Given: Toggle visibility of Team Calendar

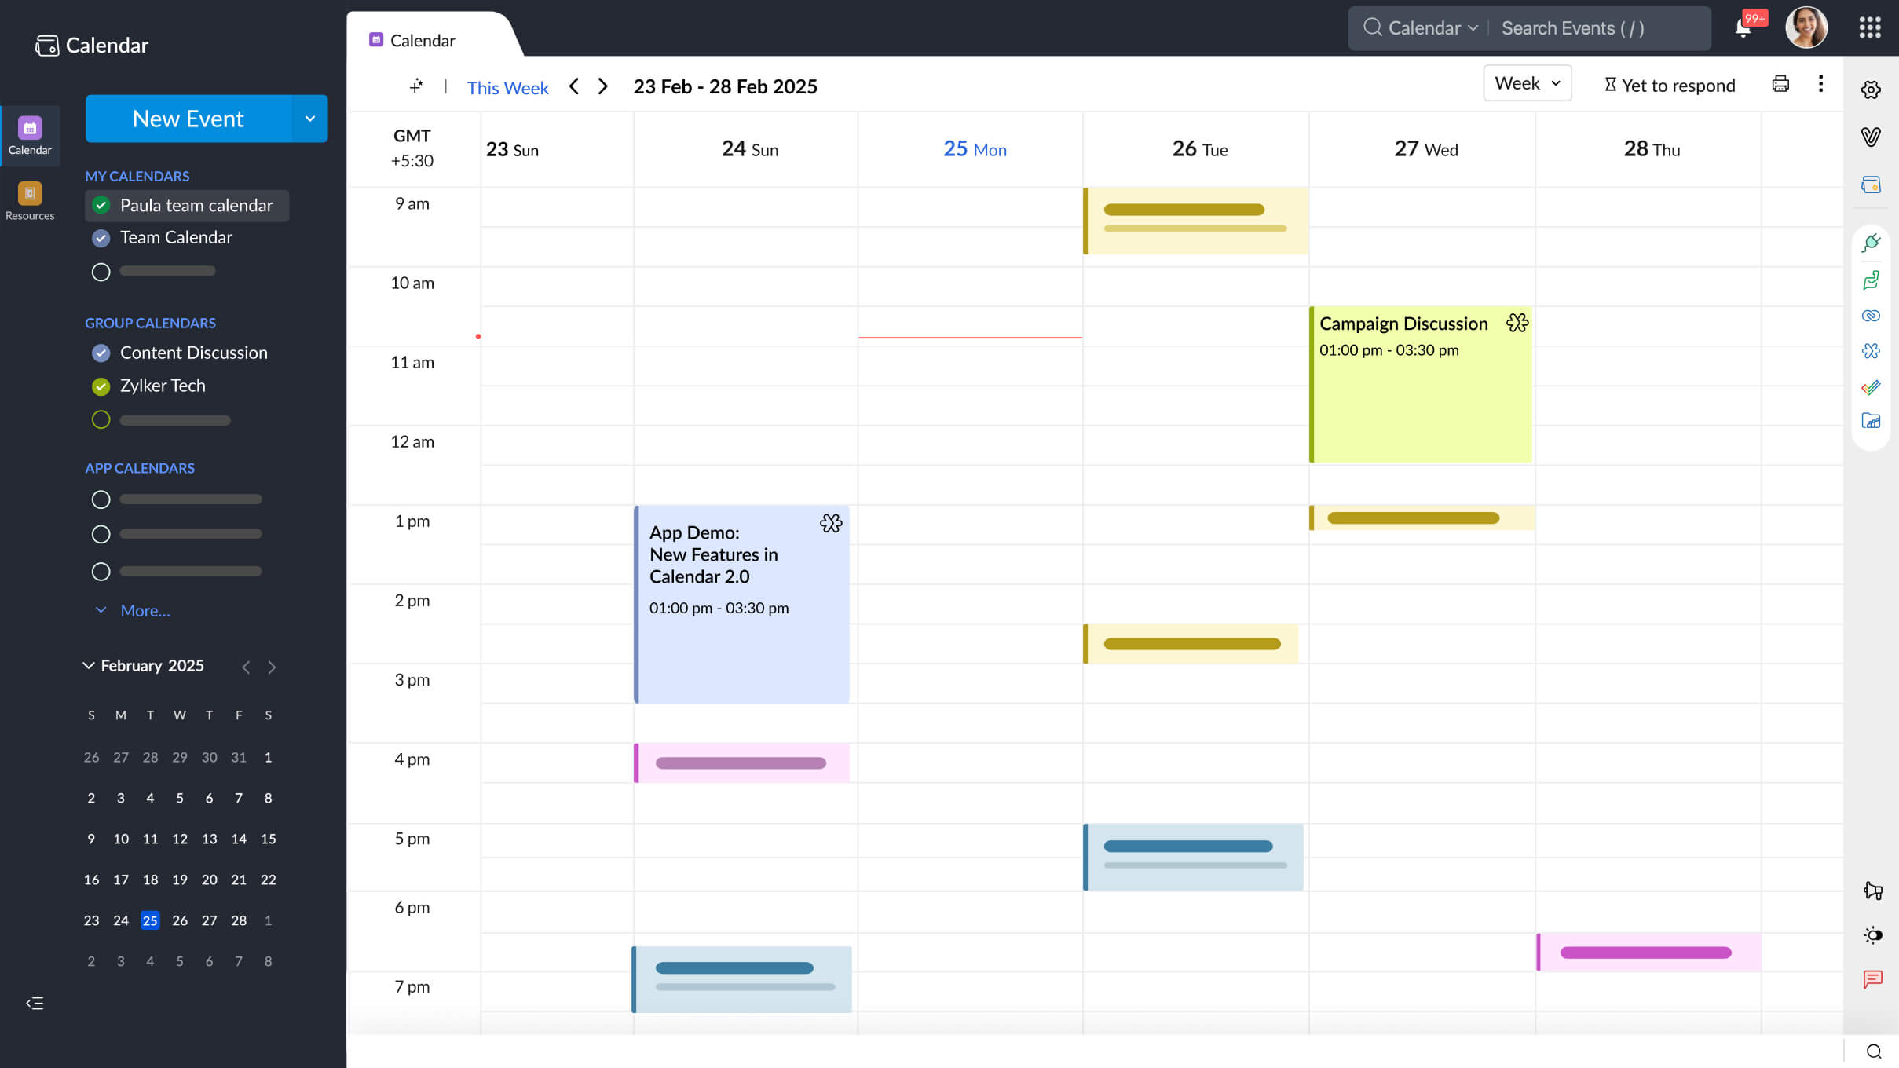Looking at the screenshot, I should click(x=101, y=238).
